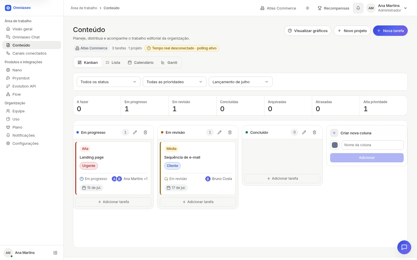Switch to the Calendário view tab

141,62
